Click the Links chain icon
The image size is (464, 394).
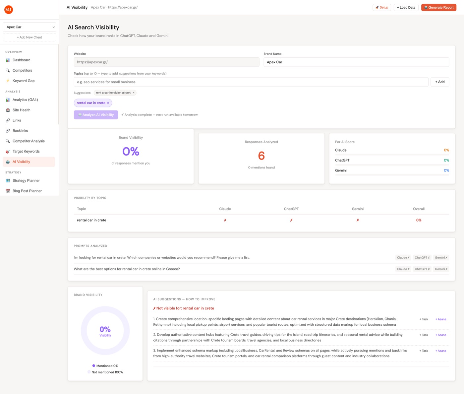(8, 120)
